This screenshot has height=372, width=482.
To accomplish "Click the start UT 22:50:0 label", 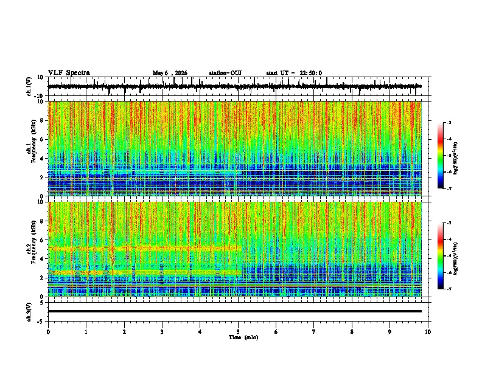I will click(x=294, y=73).
